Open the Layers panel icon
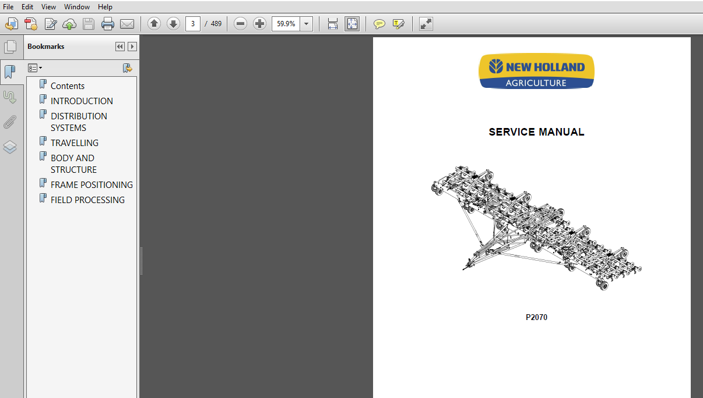This screenshot has width=703, height=398. point(10,147)
